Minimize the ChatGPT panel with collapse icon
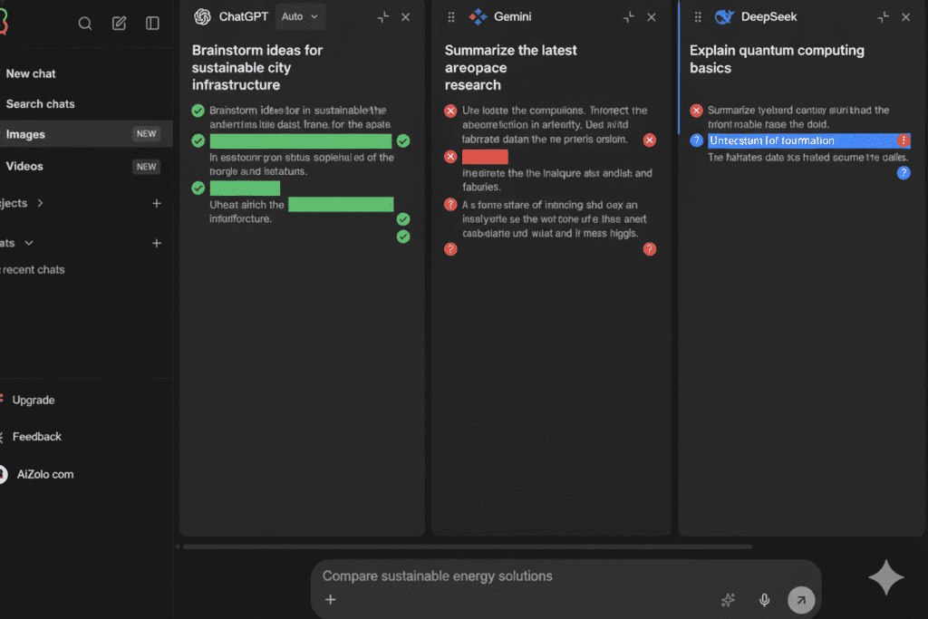Screen dimensions: 928x619 [383, 17]
